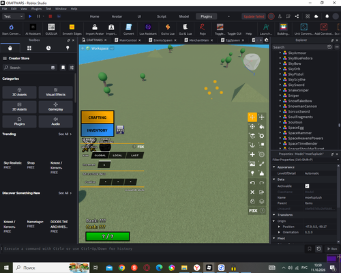
Task: Select the F3X Lighting bulb tool
Action: coord(252,173)
